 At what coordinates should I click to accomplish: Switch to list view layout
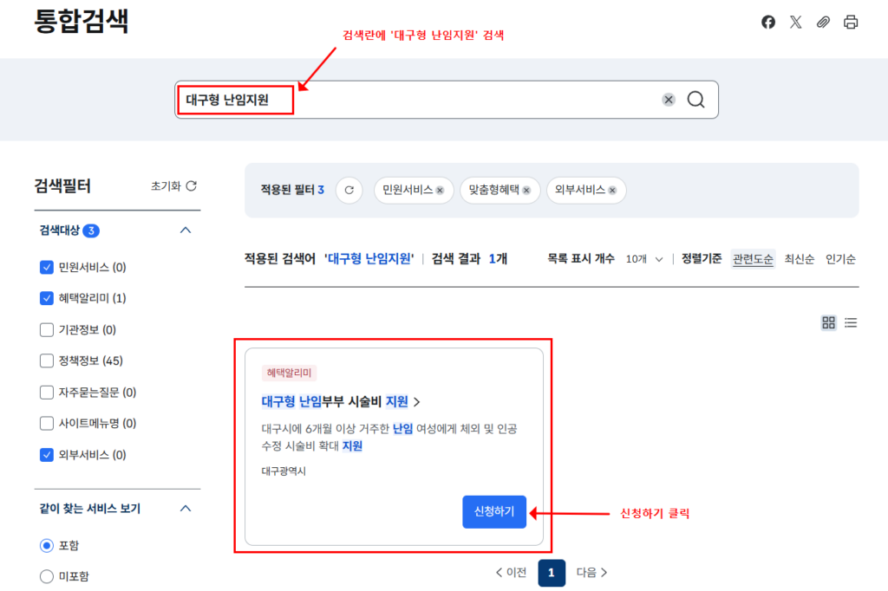click(x=851, y=322)
